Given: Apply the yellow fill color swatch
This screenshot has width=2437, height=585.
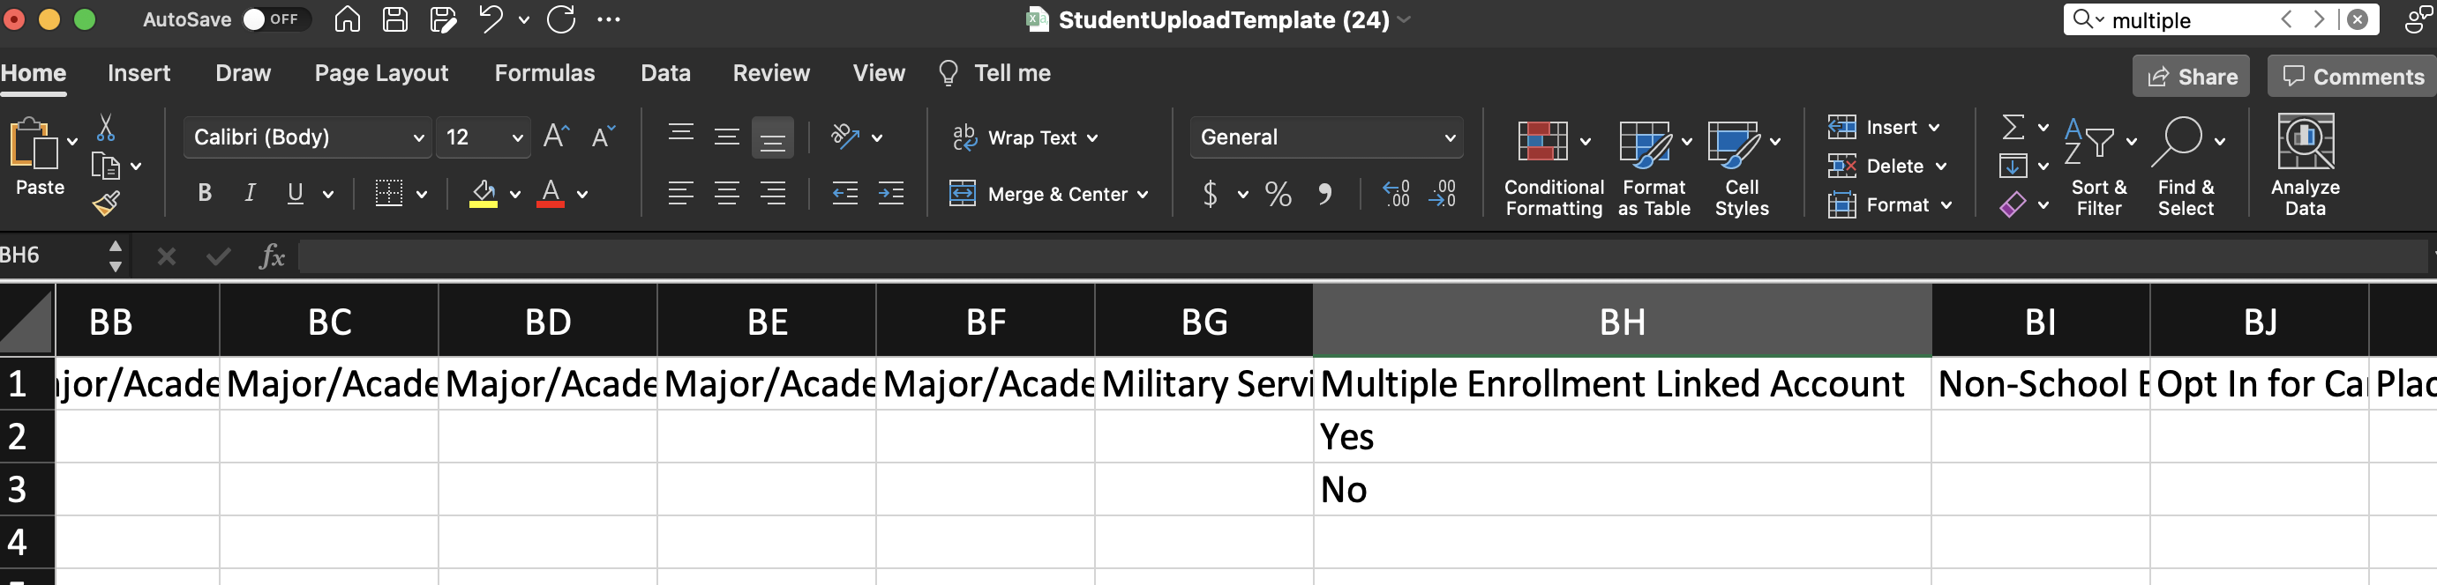Looking at the screenshot, I should [x=484, y=194].
